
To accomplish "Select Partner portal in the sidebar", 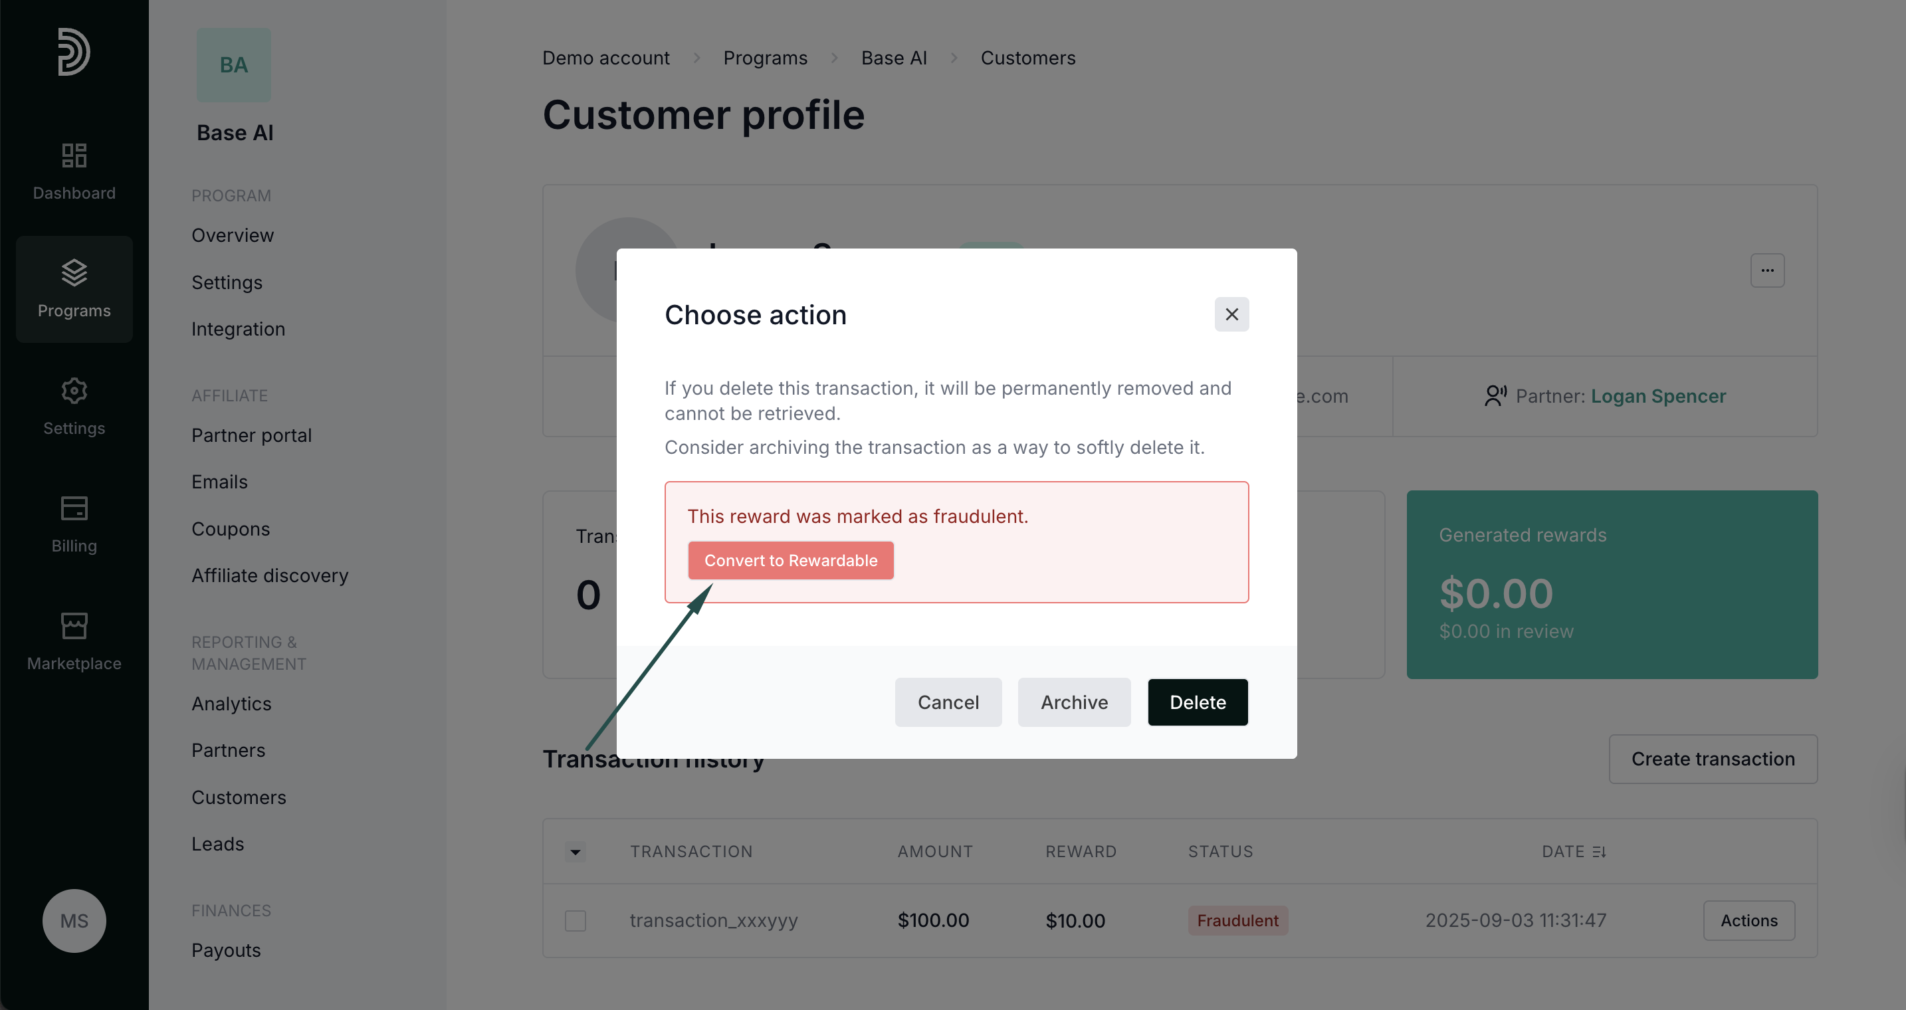I will coord(252,435).
